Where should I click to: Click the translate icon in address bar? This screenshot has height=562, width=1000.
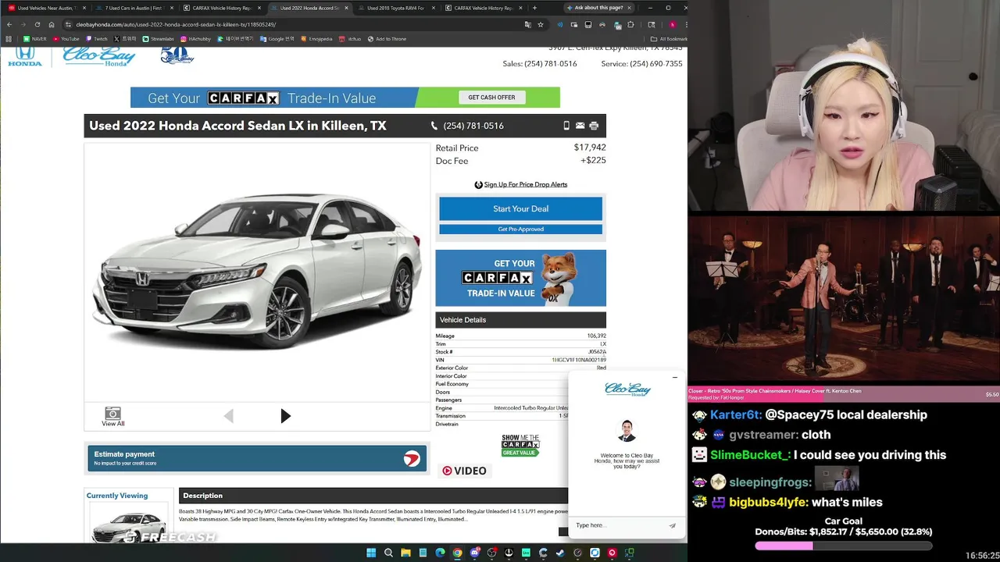(527, 24)
